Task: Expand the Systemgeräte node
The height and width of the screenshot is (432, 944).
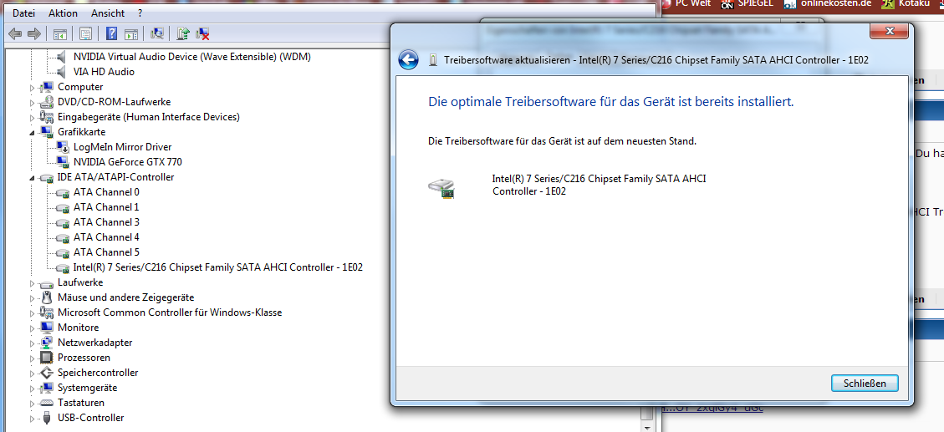Action: coord(33,388)
